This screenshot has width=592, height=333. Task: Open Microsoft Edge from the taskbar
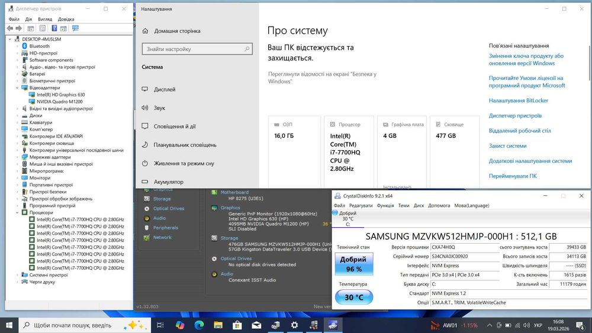point(199,325)
